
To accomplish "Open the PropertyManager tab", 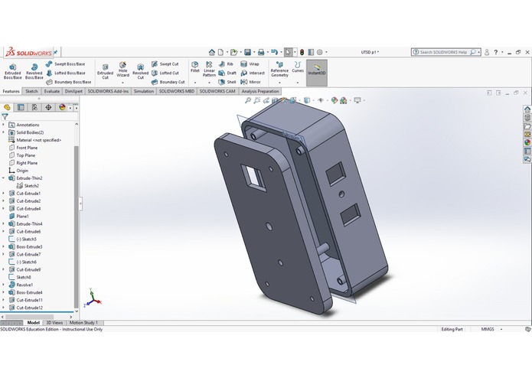I will coord(21,107).
